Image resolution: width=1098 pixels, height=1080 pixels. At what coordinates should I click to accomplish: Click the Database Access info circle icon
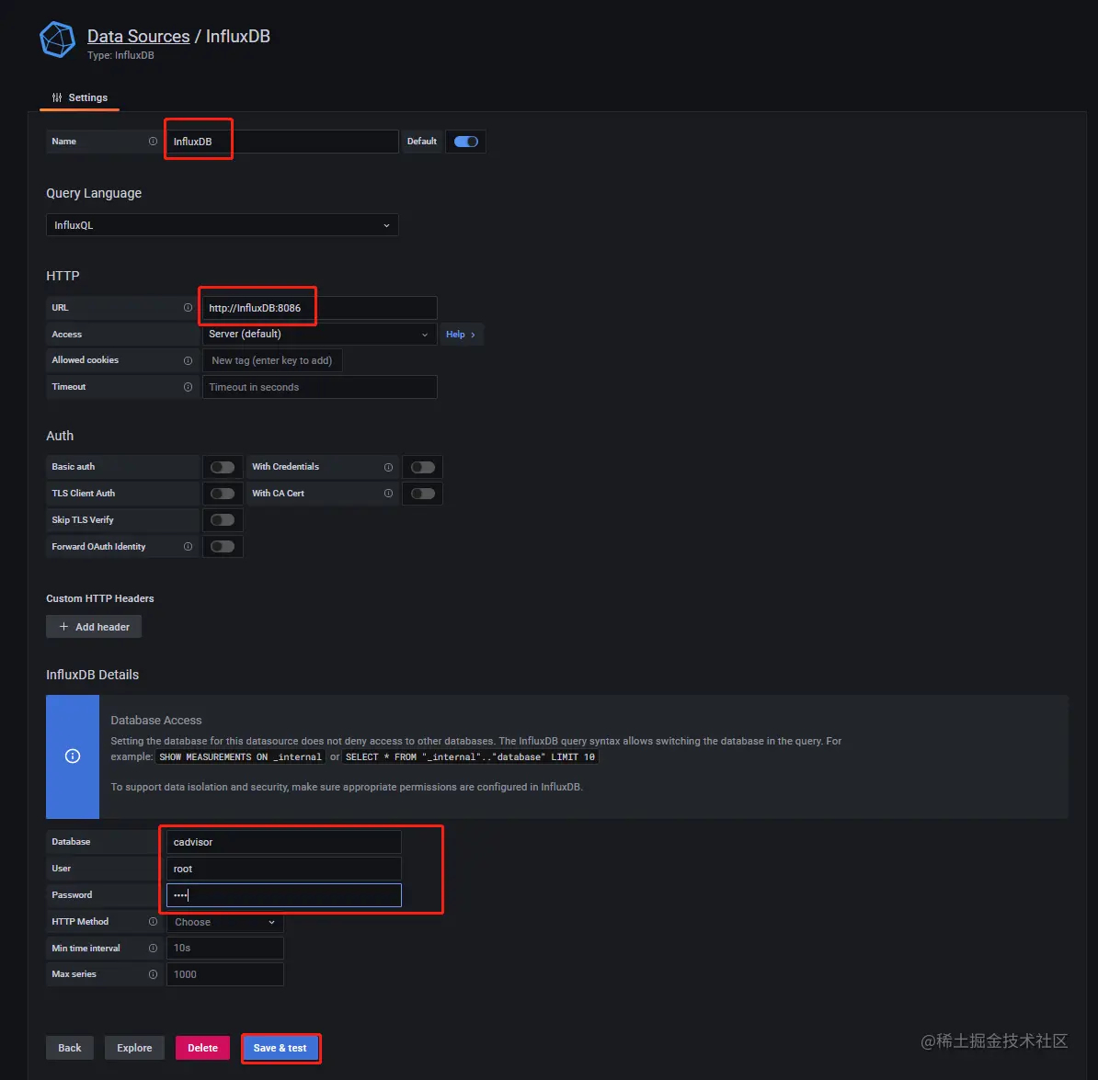click(x=72, y=756)
